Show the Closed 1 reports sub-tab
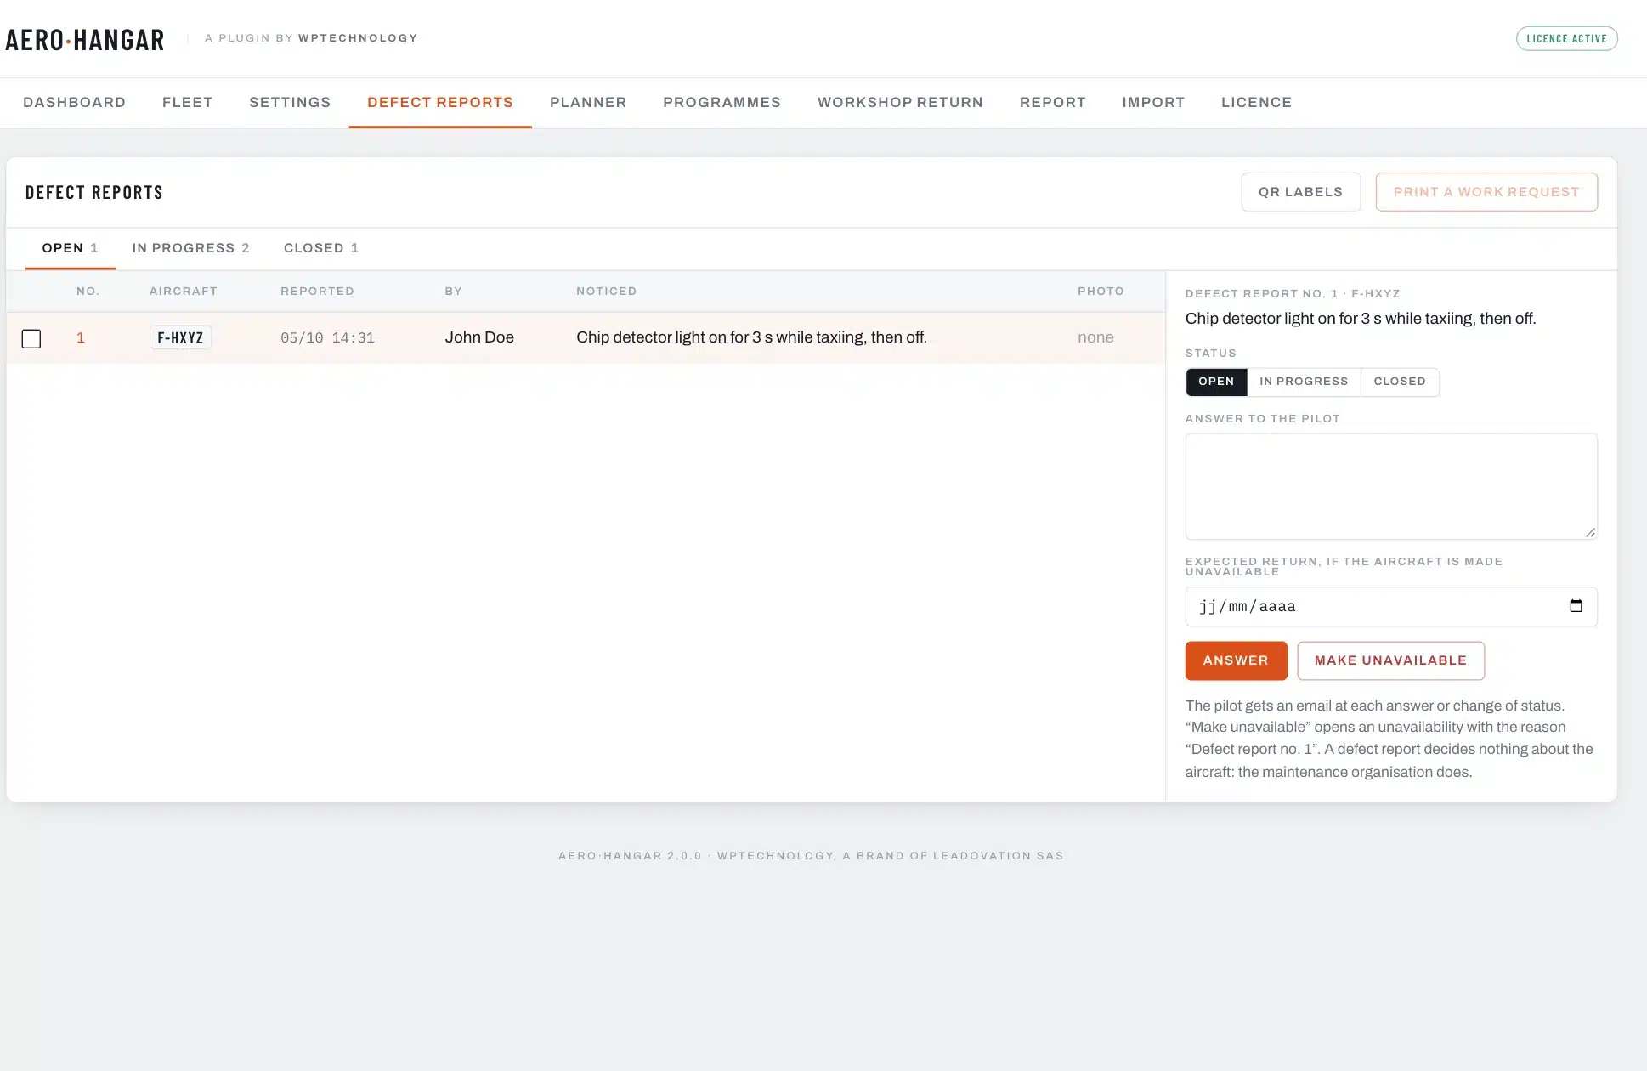 321,248
